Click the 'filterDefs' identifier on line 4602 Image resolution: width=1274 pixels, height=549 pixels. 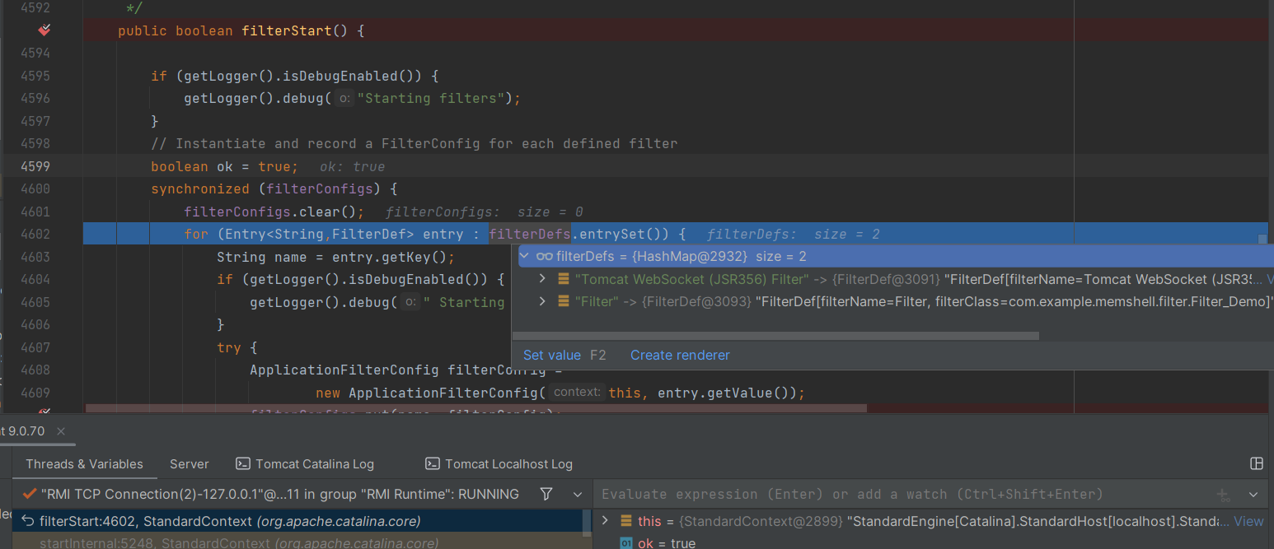pyautogui.click(x=530, y=234)
